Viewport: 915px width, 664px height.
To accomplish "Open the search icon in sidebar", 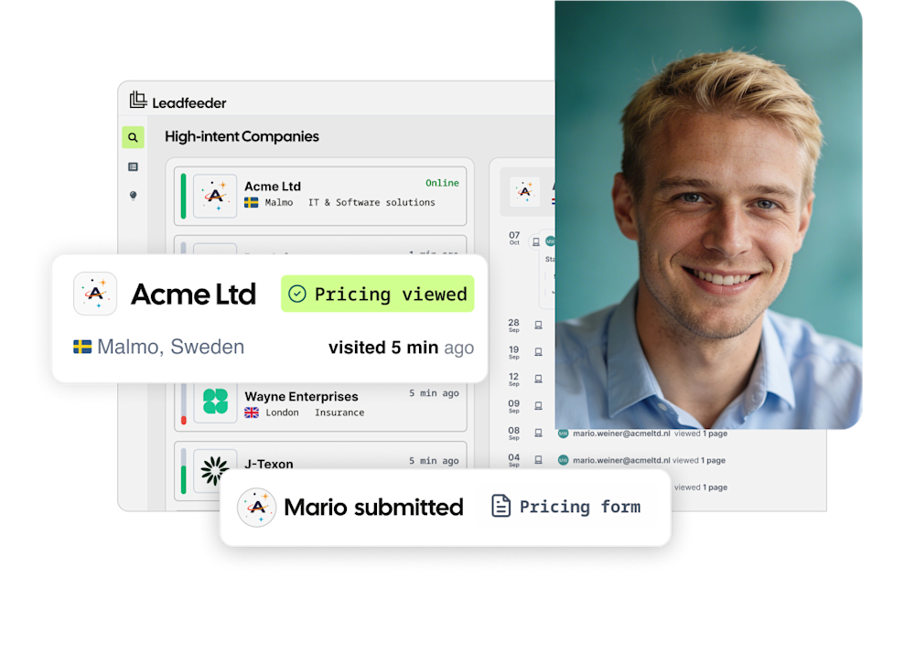I will 133,138.
